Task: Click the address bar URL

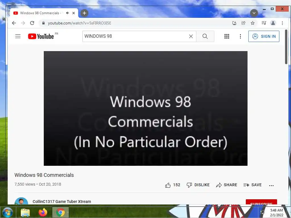Action: (80, 23)
